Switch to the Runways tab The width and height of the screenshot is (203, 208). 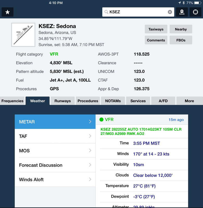[x=62, y=101]
